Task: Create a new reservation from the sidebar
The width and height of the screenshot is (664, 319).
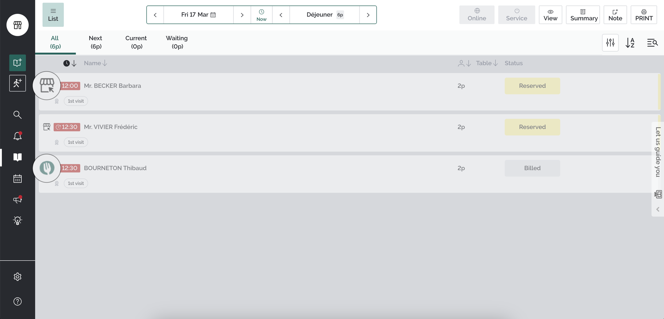Action: click(x=17, y=63)
